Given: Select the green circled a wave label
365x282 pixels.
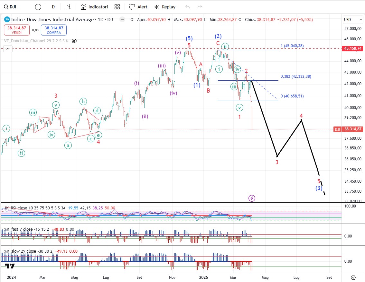Looking at the screenshot, I should click(68, 146).
